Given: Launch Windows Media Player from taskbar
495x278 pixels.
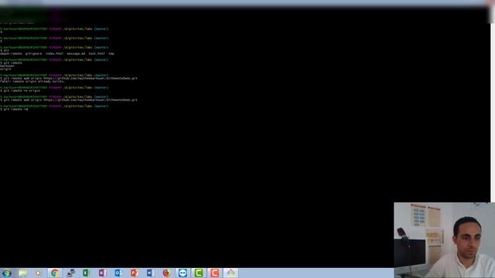Looking at the screenshot, I should click(x=38, y=273).
